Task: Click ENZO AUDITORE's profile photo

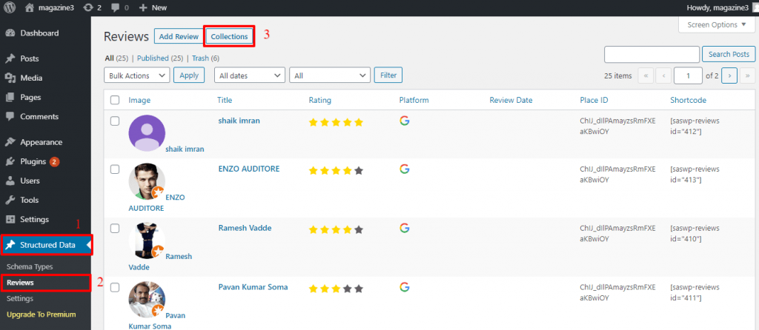Action: [147, 181]
